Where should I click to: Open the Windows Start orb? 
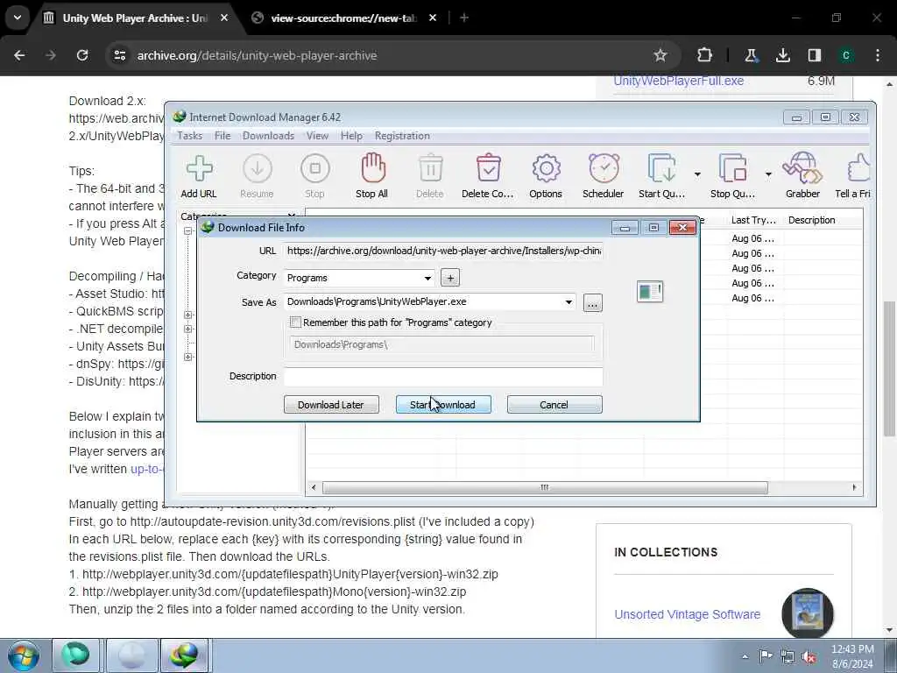pyautogui.click(x=24, y=655)
